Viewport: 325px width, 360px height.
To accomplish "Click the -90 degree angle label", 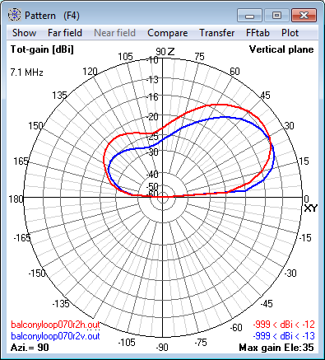I will click(161, 348).
